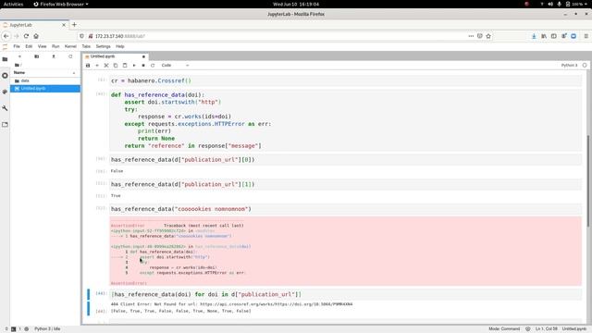The width and height of the screenshot is (592, 333).
Task: Select Untitled.ipynb in the file list
Action: (x=45, y=89)
